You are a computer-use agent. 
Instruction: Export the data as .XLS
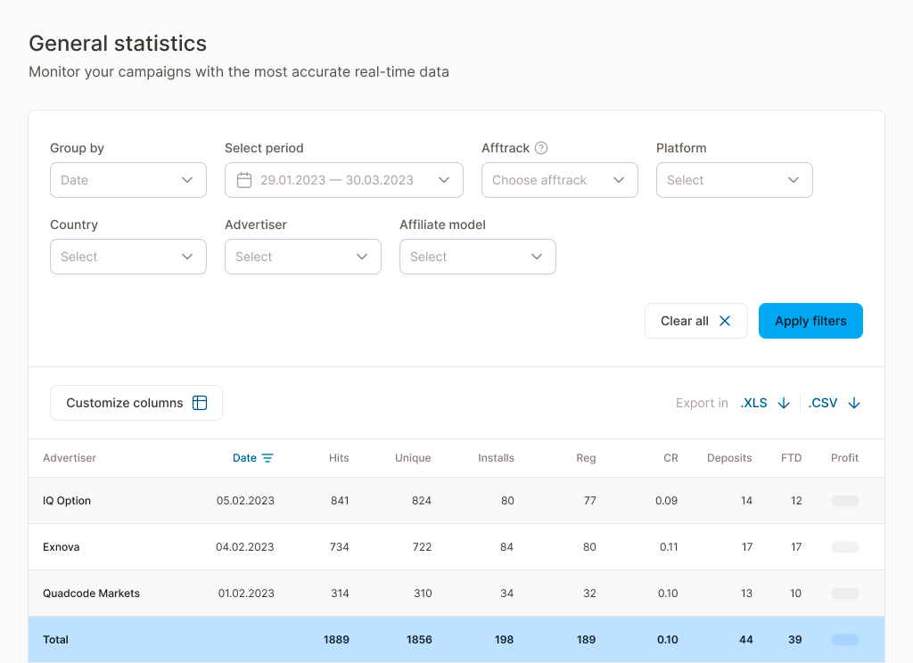tap(753, 403)
